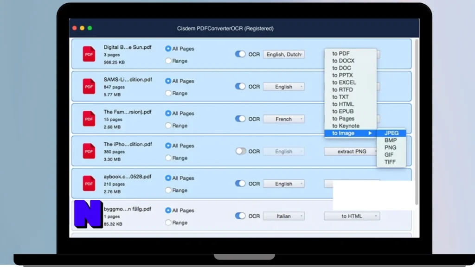The height and width of the screenshot is (267, 475).
Task: Choose to HTML in the open format menu
Action: coord(350,104)
